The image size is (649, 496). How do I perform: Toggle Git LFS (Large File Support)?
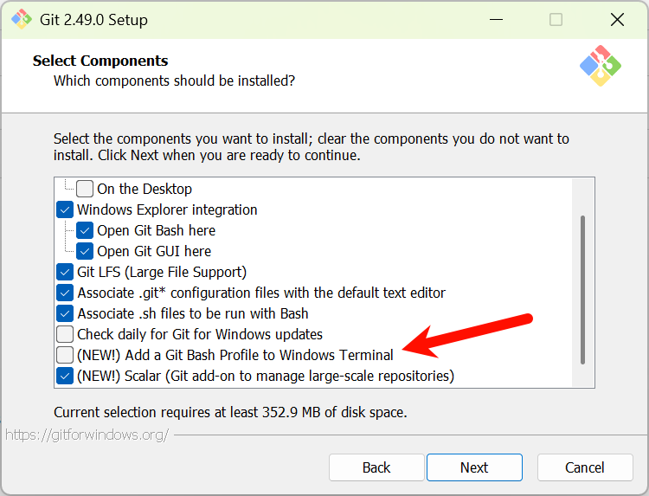[65, 272]
